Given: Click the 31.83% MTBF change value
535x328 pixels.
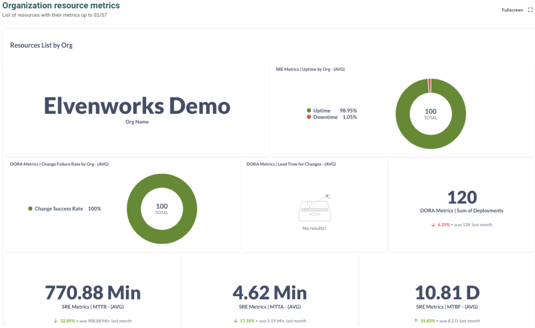Looking at the screenshot, I should (427, 321).
